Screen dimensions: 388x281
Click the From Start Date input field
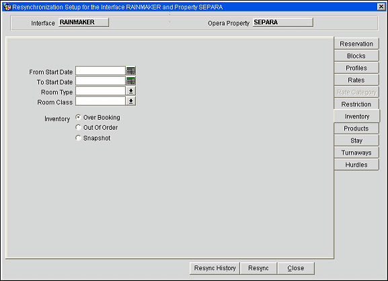click(x=100, y=71)
